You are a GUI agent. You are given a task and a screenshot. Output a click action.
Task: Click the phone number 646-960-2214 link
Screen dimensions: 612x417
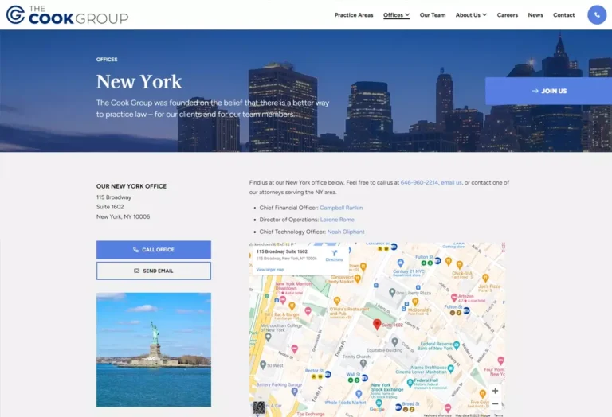pyautogui.click(x=419, y=182)
